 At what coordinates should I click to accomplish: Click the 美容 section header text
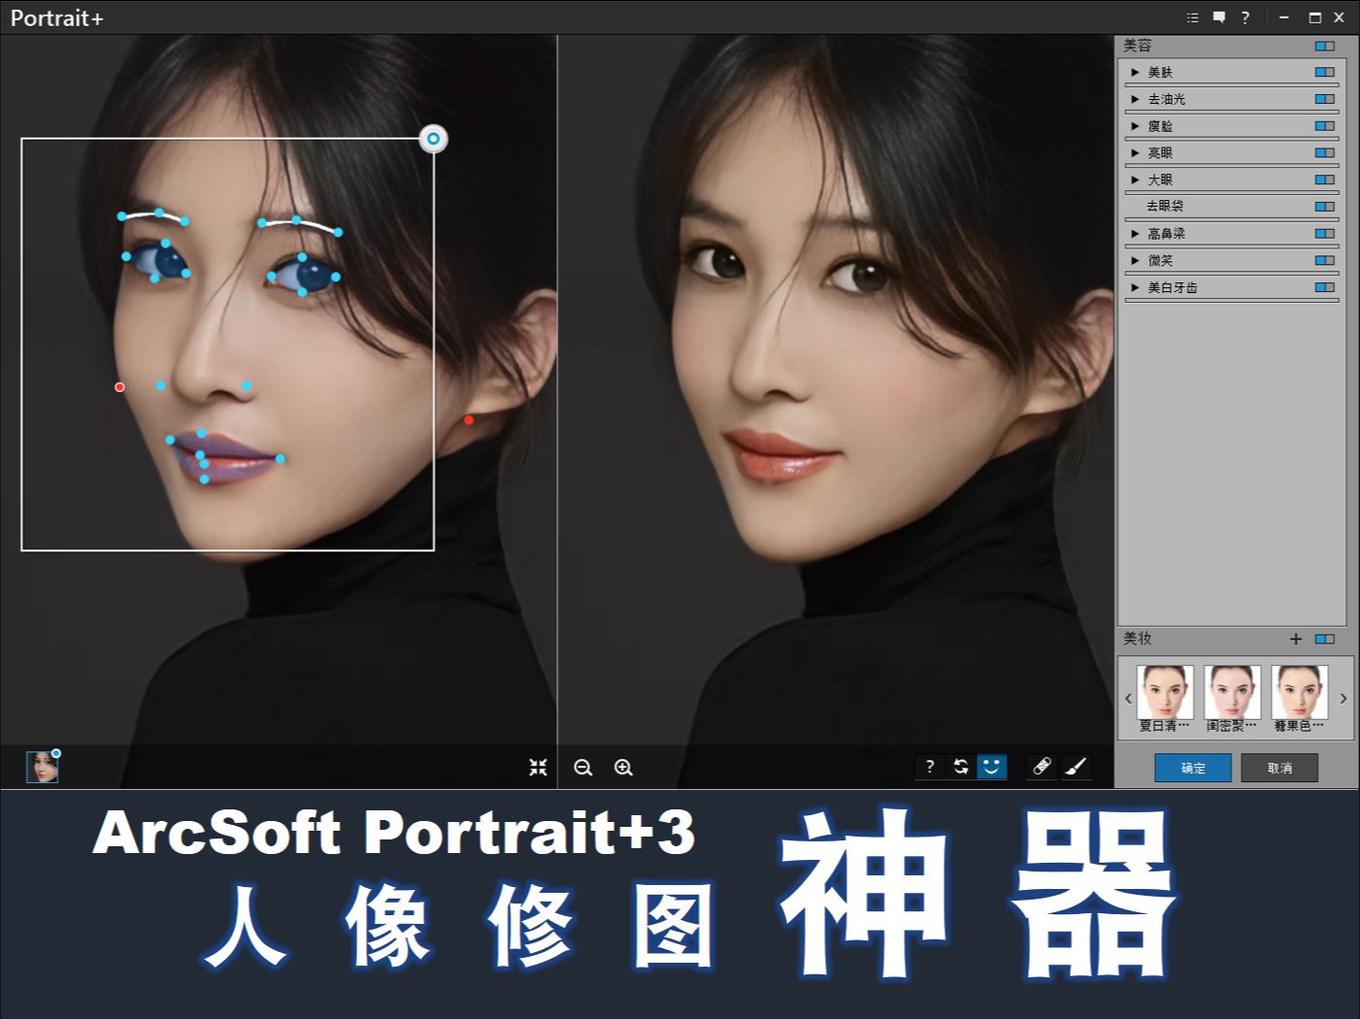click(x=1138, y=46)
